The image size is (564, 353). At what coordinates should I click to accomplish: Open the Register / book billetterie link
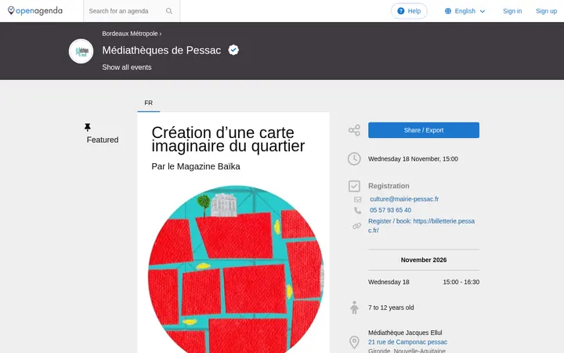point(421,225)
